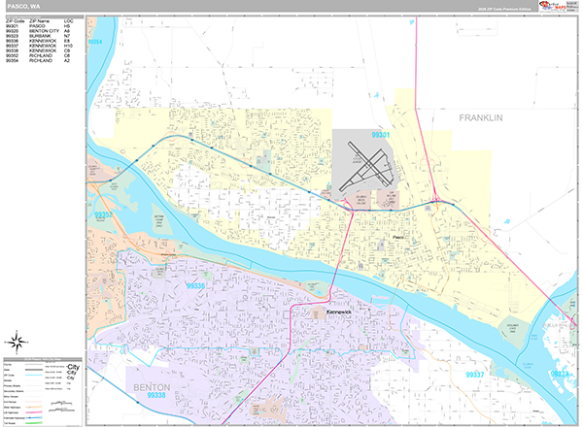Click the compass rose icon
This screenshot has width=583, height=427.
tap(17, 342)
